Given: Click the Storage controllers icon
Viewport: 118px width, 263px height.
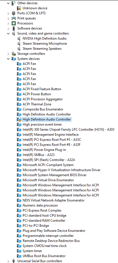Looking at the screenshot, I should pyautogui.click(x=14, y=54).
